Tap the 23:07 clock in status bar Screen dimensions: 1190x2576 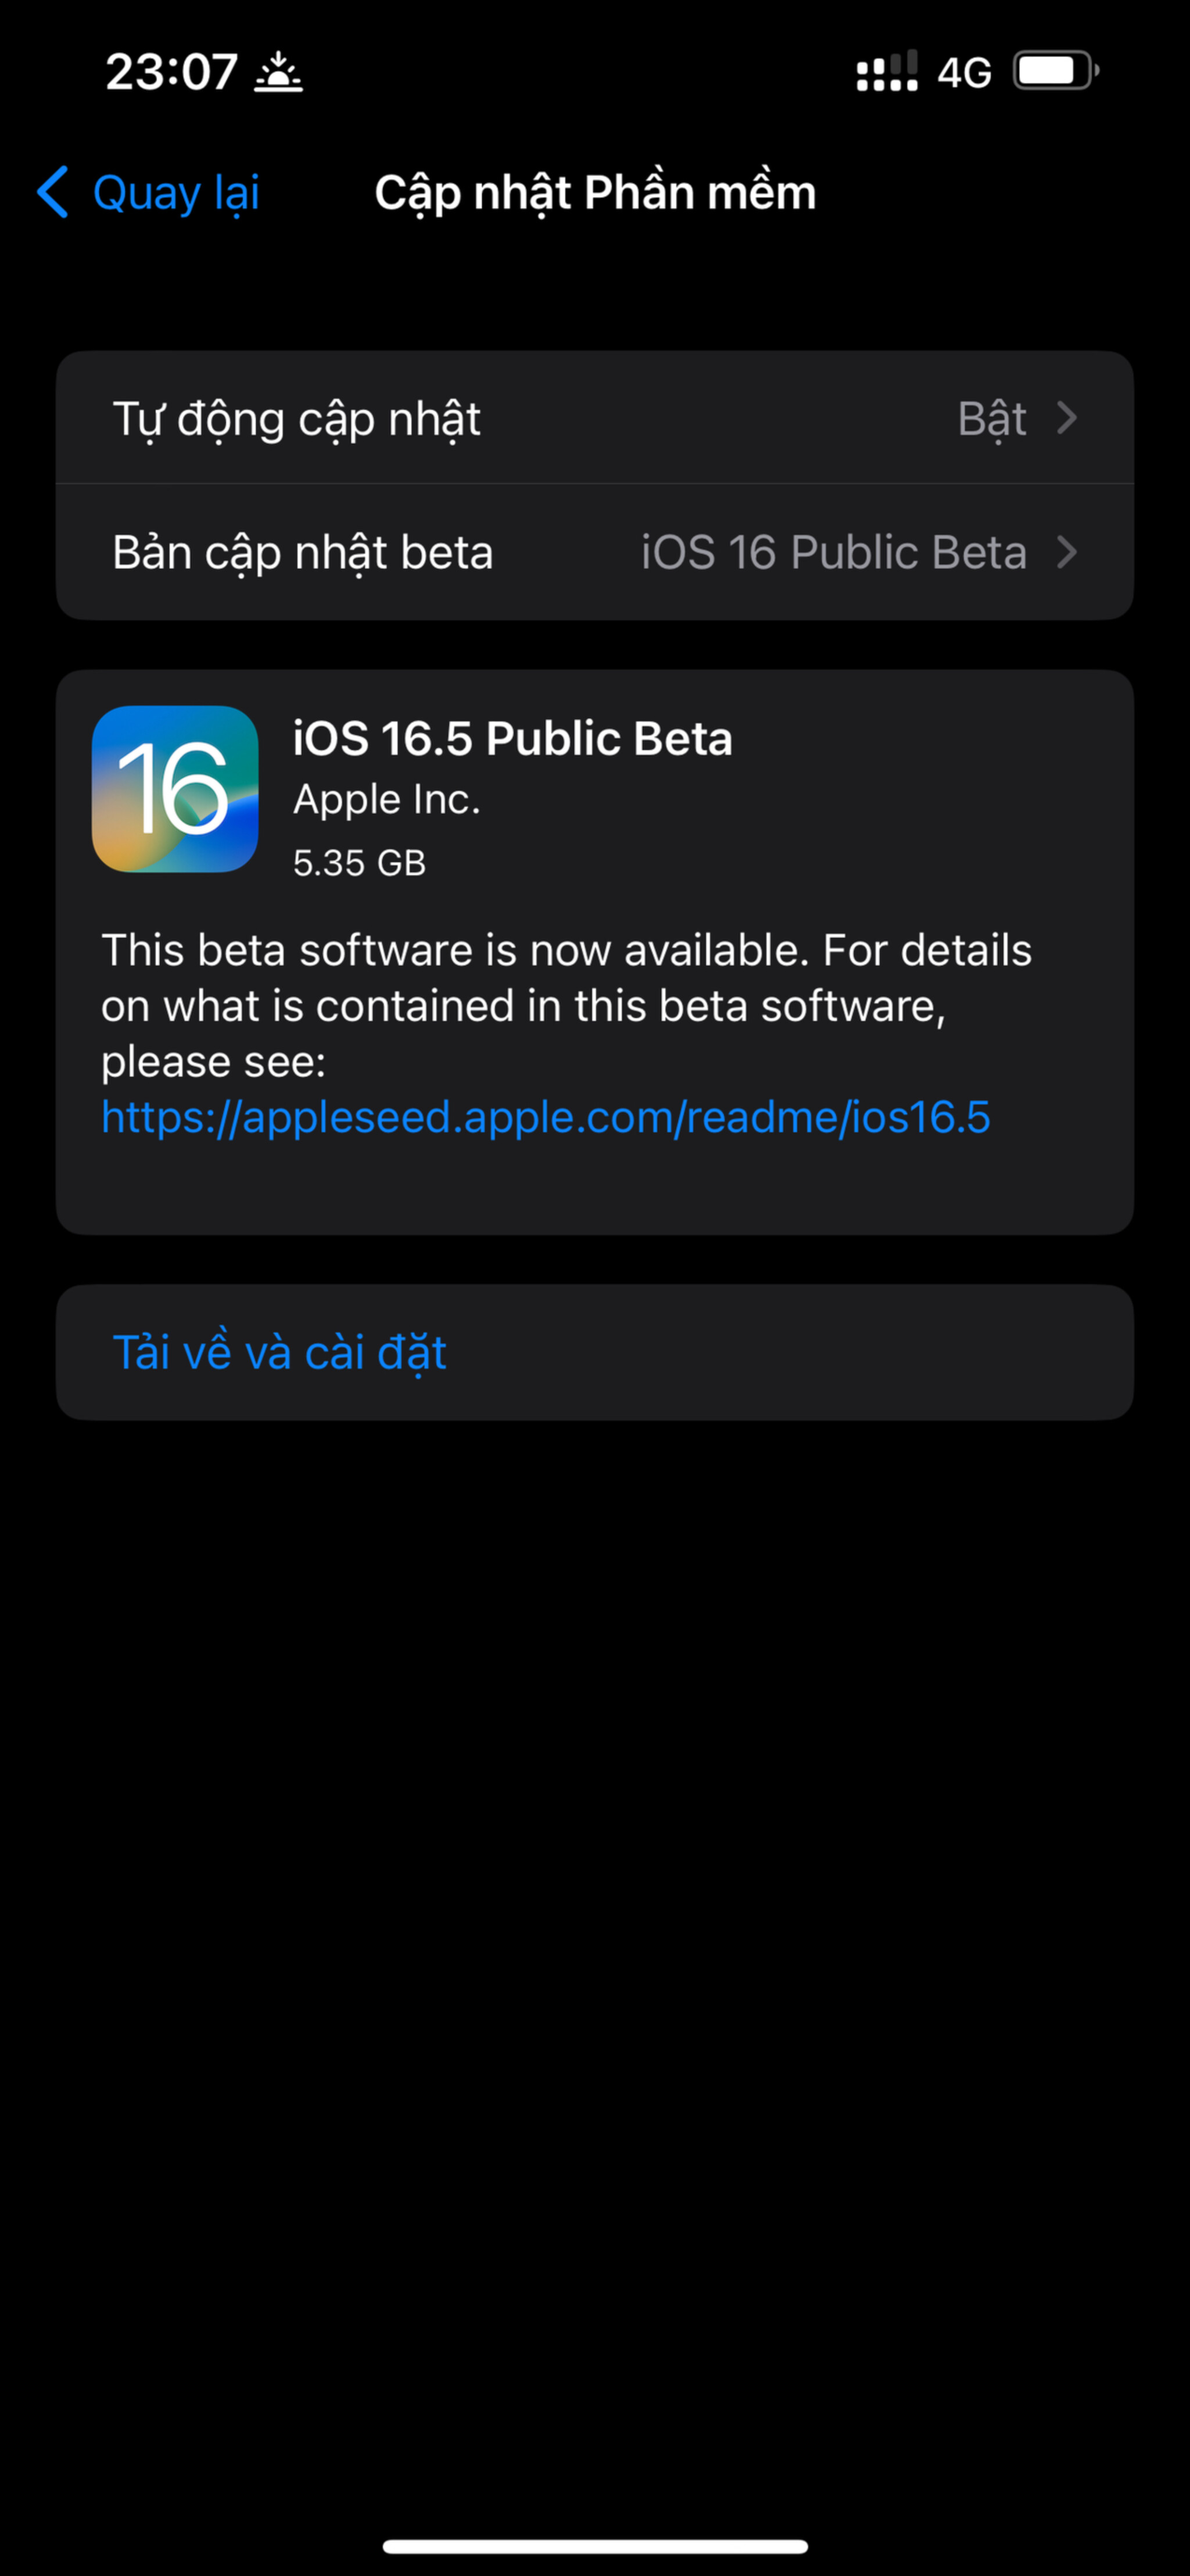172,72
